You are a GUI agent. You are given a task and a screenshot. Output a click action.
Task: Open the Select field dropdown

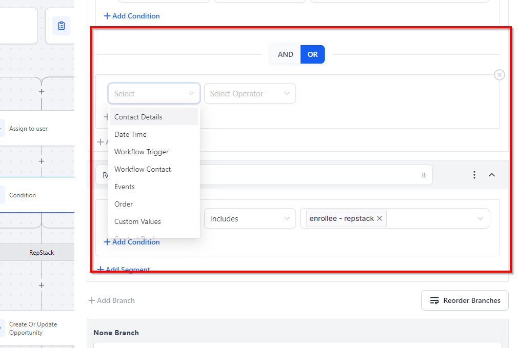point(154,93)
